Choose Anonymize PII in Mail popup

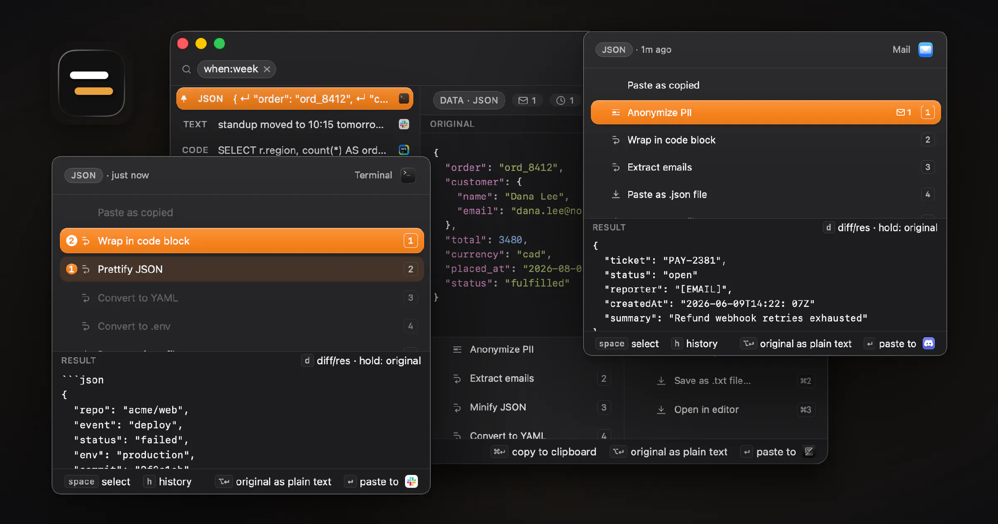tap(766, 112)
